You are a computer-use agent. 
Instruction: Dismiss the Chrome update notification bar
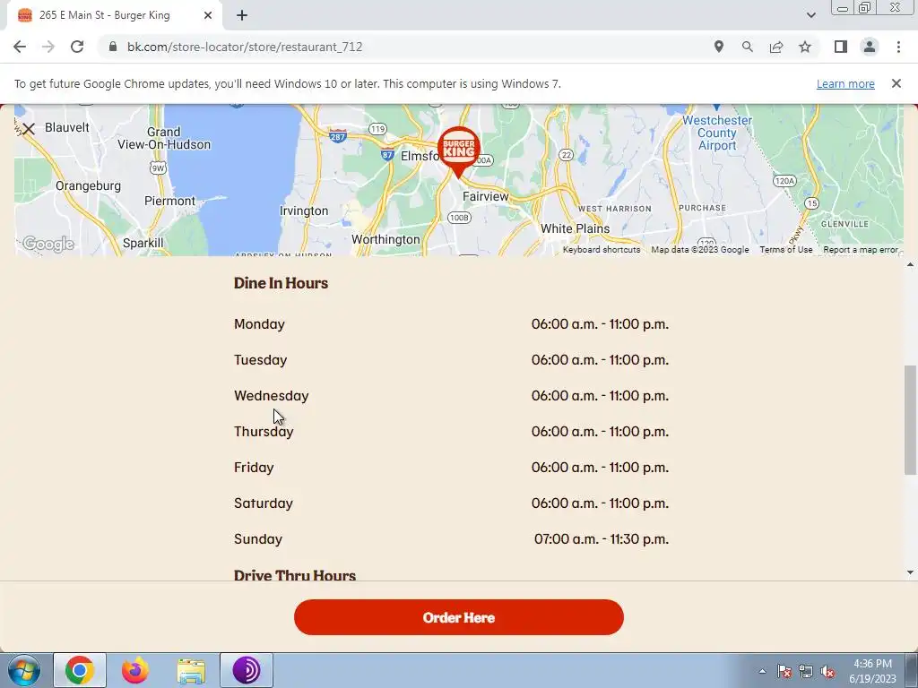896,83
